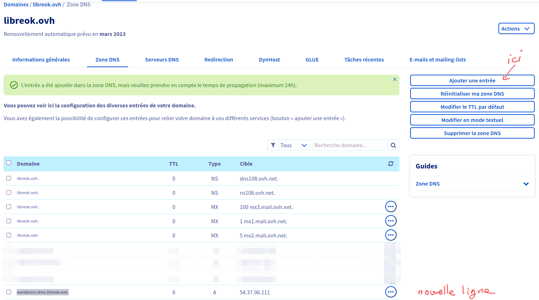This screenshot has width=539, height=300.
Task: Click the search magnifier icon
Action: [x=393, y=145]
